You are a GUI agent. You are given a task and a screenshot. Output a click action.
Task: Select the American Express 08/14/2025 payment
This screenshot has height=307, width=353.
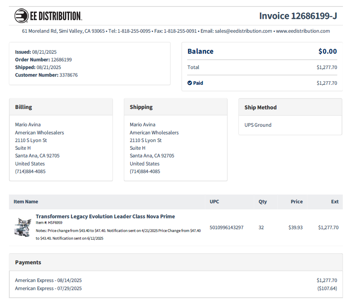click(x=48, y=280)
